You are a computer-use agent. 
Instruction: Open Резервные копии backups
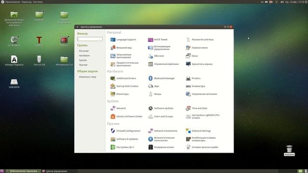tap(161, 147)
